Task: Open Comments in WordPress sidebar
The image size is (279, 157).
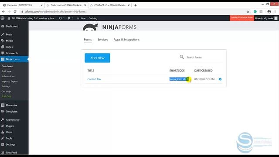Action: tap(12, 53)
